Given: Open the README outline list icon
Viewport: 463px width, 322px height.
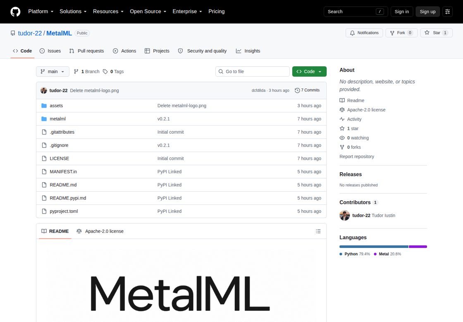Looking at the screenshot, I should [x=318, y=231].
